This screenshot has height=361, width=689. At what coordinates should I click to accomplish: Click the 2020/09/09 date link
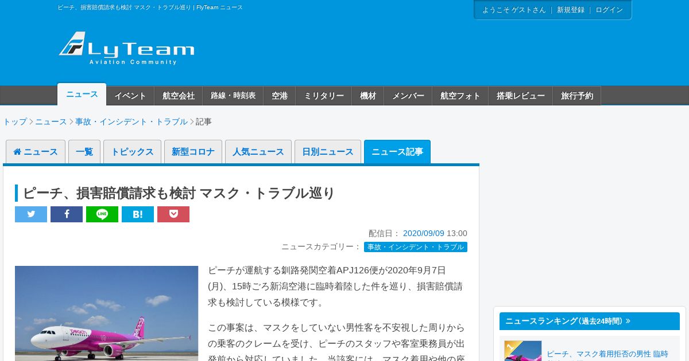(424, 233)
